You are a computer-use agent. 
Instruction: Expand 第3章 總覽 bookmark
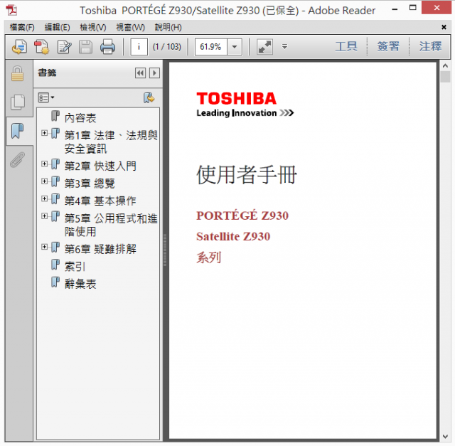point(44,181)
